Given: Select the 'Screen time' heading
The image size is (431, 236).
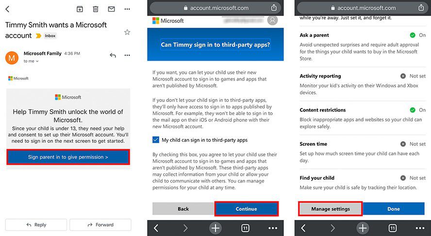Looking at the screenshot, I should click(314, 144).
